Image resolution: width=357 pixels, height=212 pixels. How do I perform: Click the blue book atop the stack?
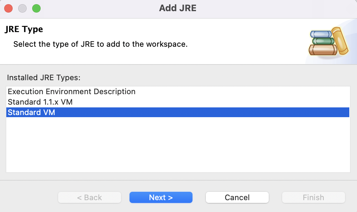click(x=320, y=34)
